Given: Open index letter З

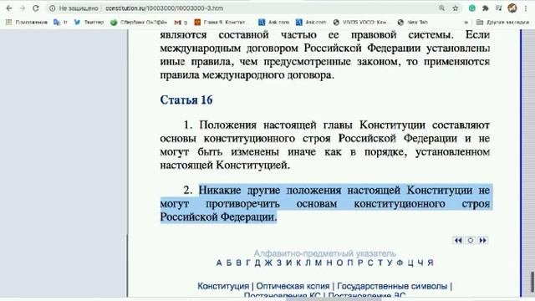Looking at the screenshot, I should coord(279,263).
